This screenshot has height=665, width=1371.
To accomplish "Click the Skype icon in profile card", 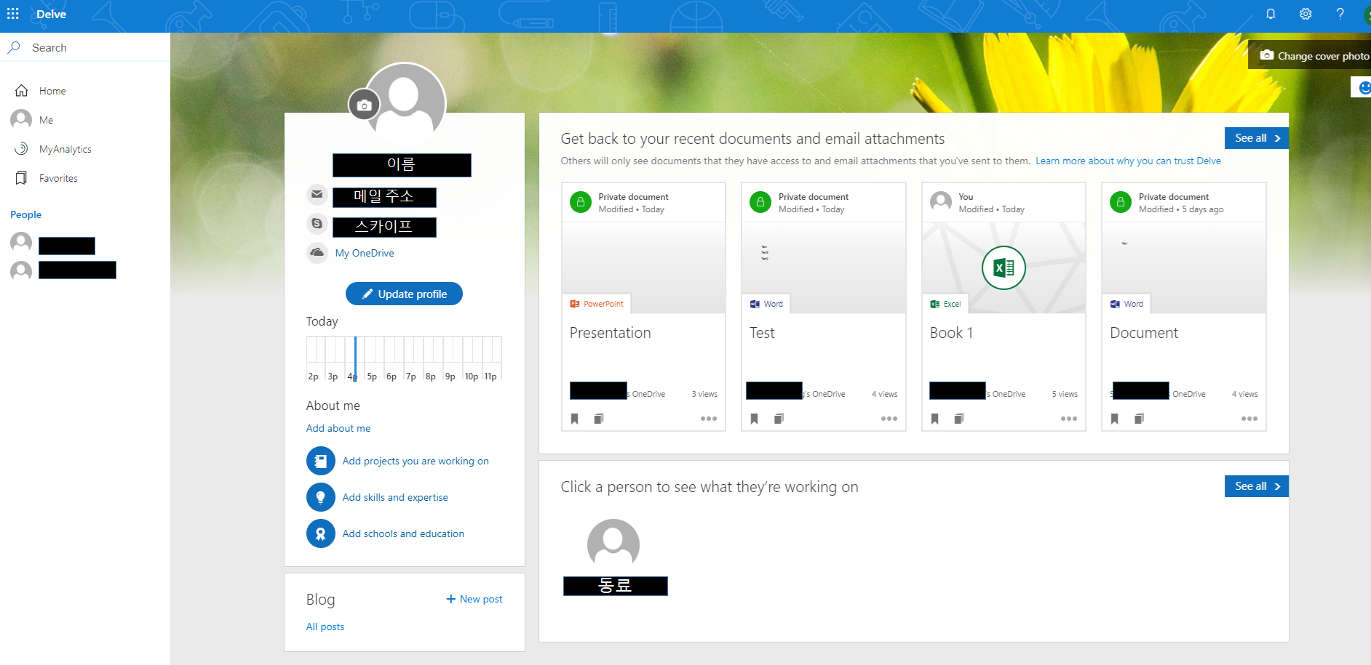I will [317, 224].
